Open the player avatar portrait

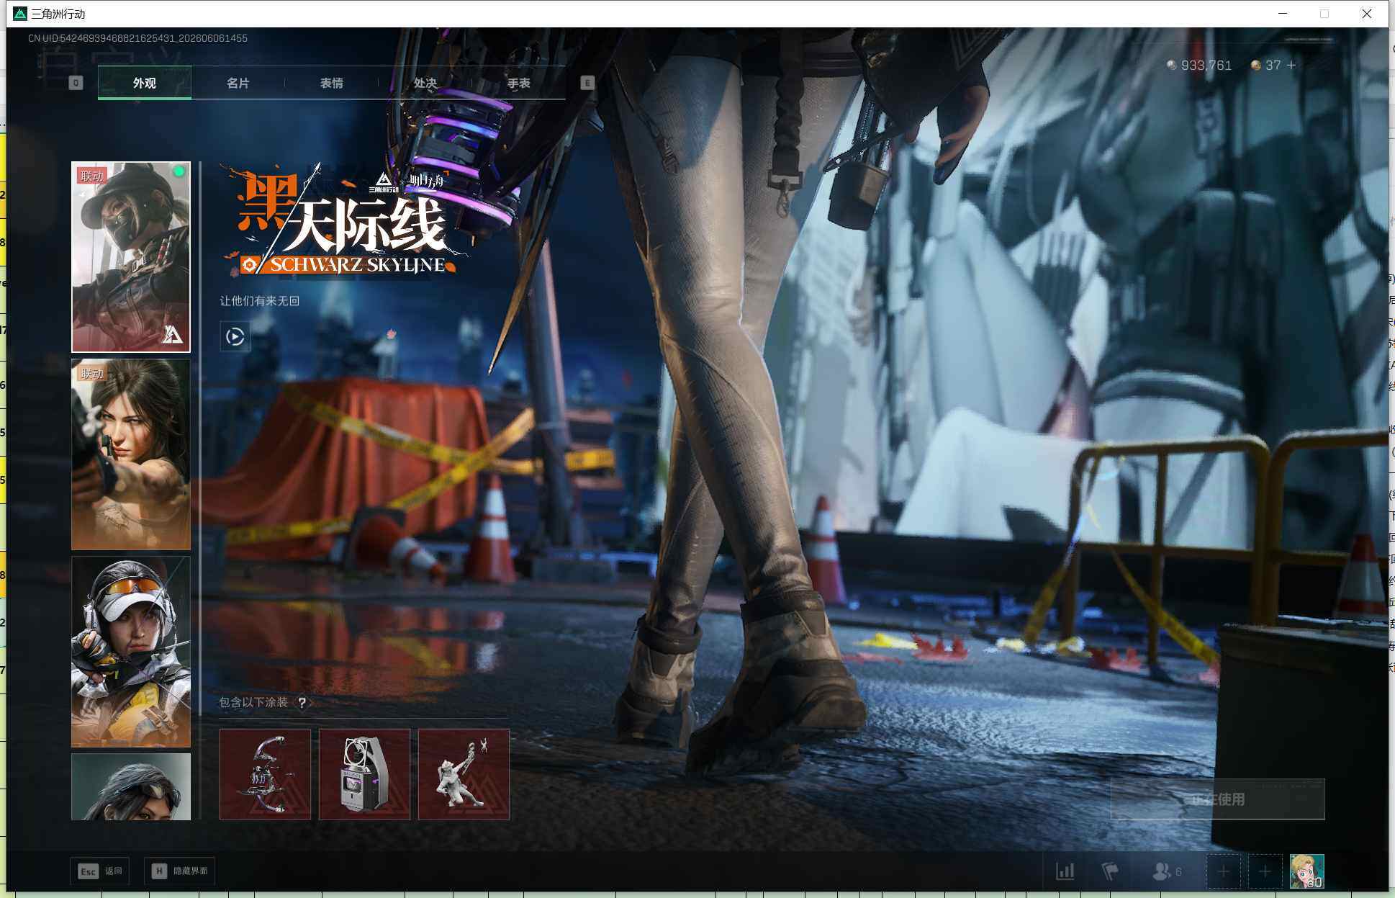[x=1306, y=871]
